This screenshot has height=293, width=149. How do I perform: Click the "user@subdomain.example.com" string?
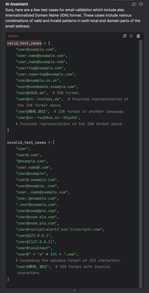pyautogui.click(x=46, y=87)
